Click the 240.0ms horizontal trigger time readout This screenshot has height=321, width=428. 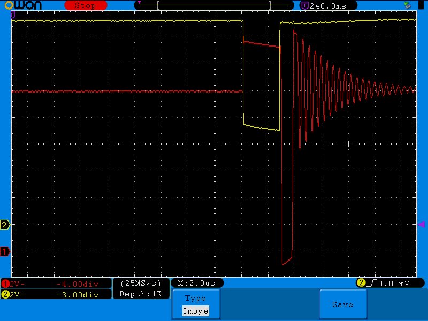328,6
